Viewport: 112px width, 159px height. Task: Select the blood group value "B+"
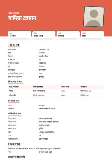tap(40, 60)
